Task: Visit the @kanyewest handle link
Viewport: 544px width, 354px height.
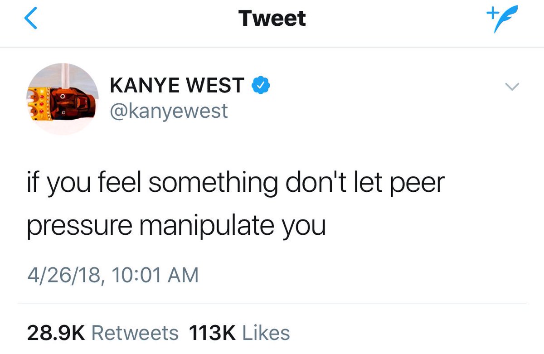Action: tap(169, 111)
